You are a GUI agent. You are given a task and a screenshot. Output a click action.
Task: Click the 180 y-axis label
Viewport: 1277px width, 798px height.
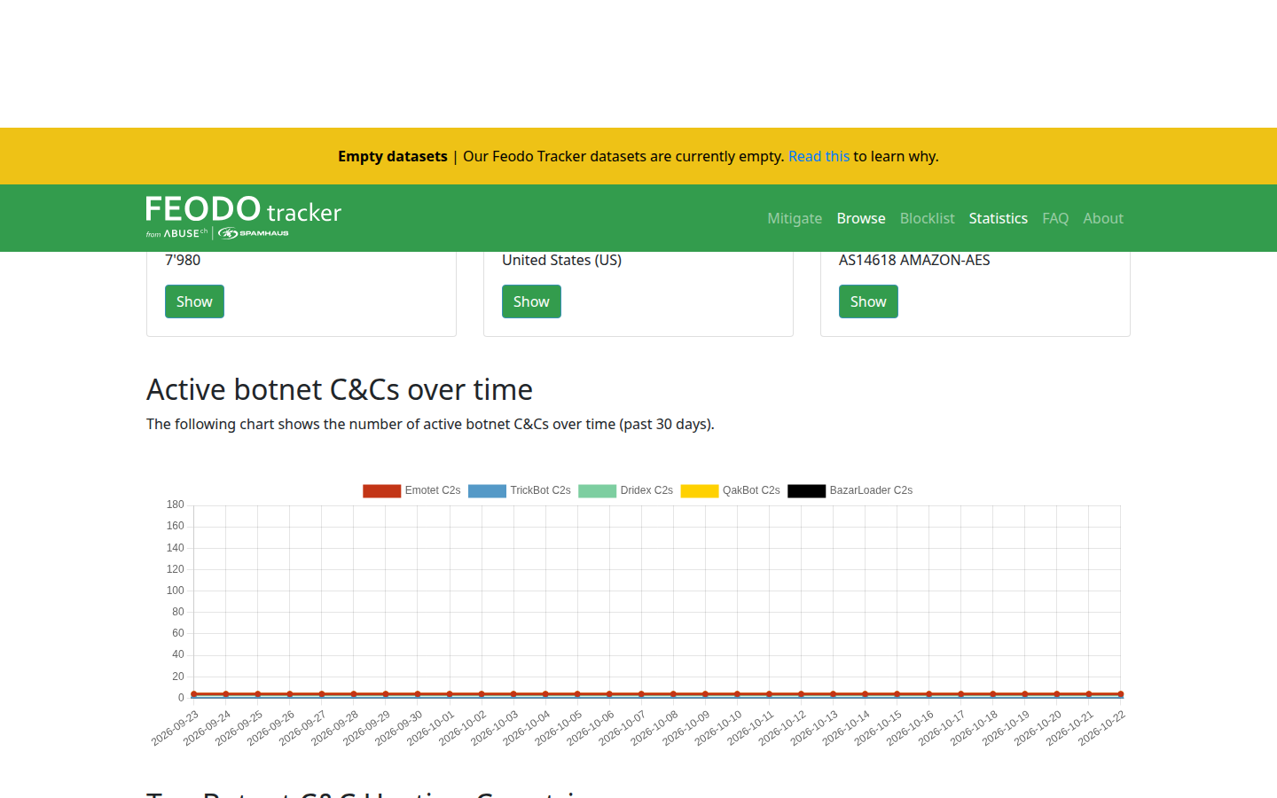point(175,505)
